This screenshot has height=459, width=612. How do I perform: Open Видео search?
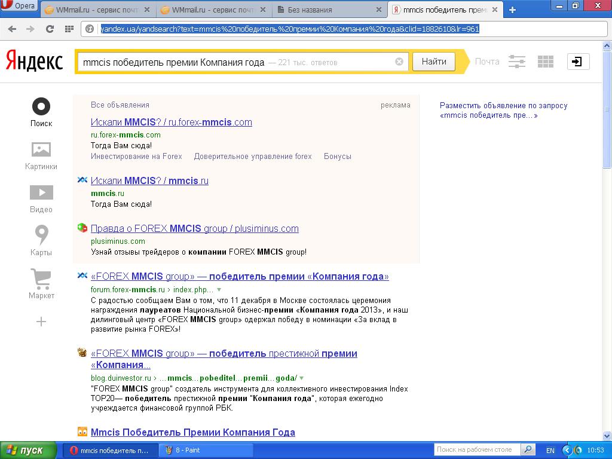[x=41, y=199]
